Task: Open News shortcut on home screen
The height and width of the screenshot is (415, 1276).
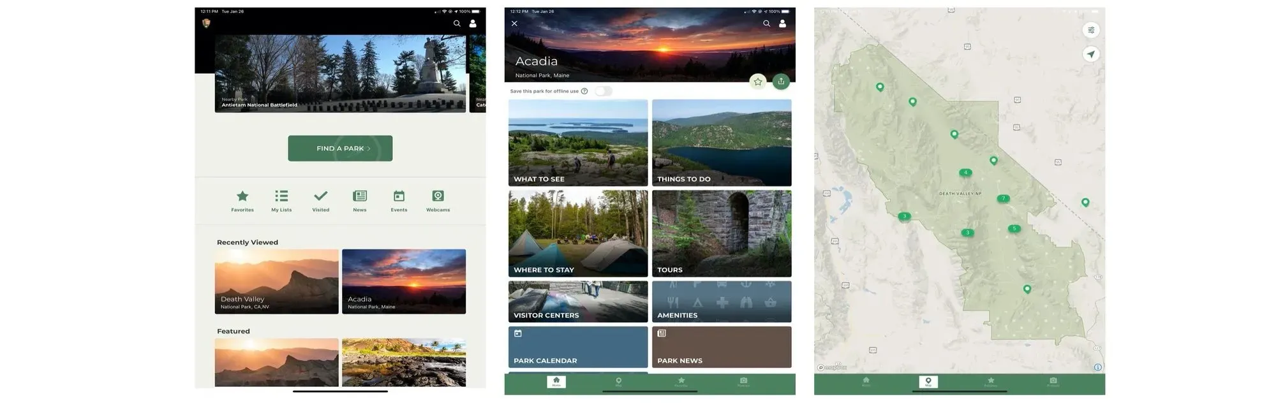Action: (360, 201)
